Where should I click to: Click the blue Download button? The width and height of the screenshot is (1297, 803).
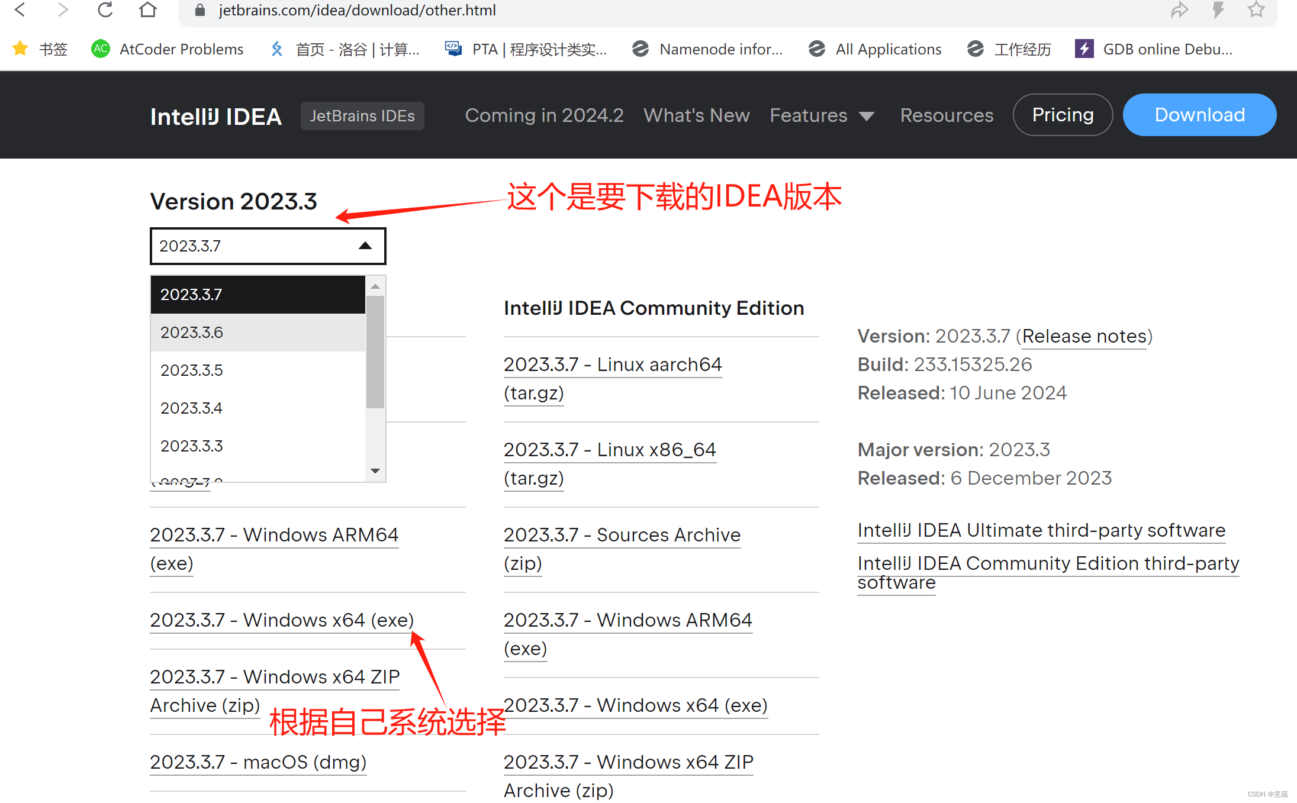pos(1199,115)
